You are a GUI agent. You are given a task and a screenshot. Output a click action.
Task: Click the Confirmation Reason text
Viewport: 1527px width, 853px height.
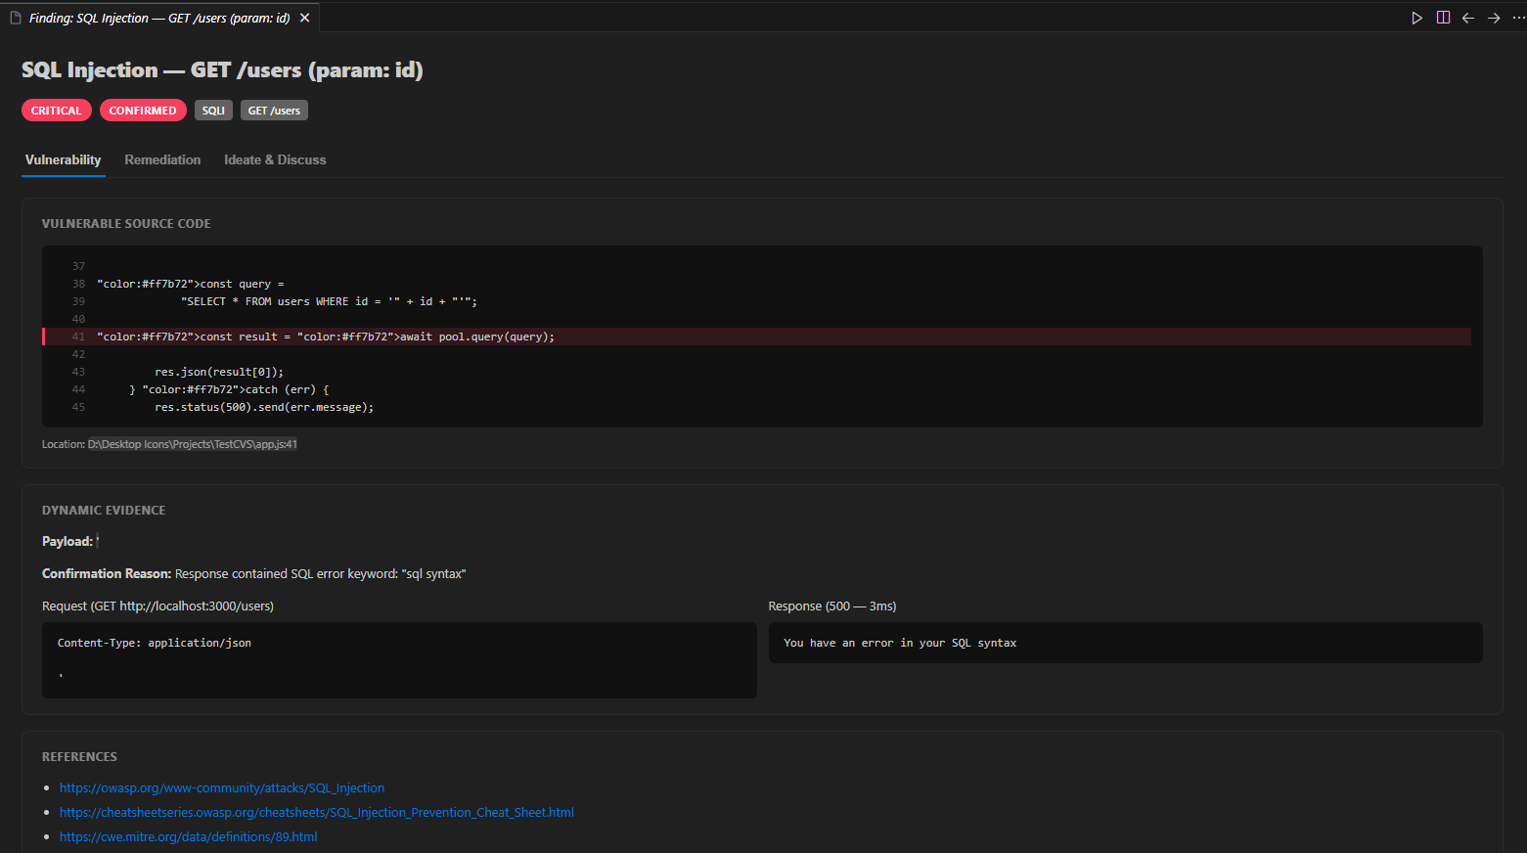[x=254, y=573]
